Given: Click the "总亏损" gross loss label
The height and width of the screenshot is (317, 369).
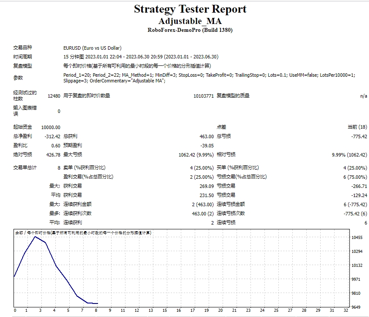Looking at the screenshot, I should tap(223, 136).
